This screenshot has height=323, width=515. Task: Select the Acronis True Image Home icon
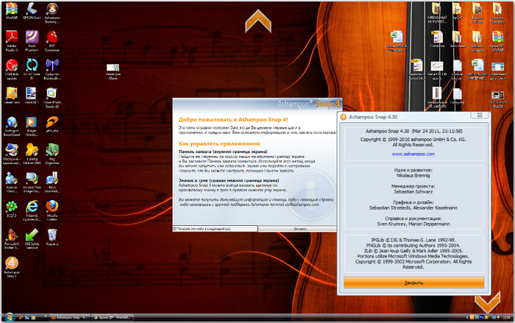click(x=32, y=182)
